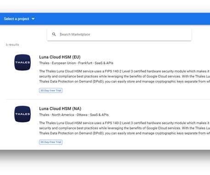210x175 pixels.
Task: Click the Thales logo for Luna Cloud HSM (EU)
Action: coord(22,62)
